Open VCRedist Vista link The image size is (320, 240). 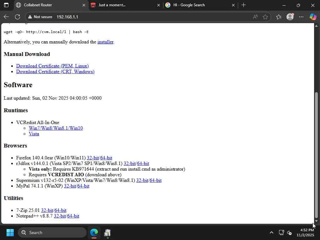pyautogui.click(x=34, y=134)
